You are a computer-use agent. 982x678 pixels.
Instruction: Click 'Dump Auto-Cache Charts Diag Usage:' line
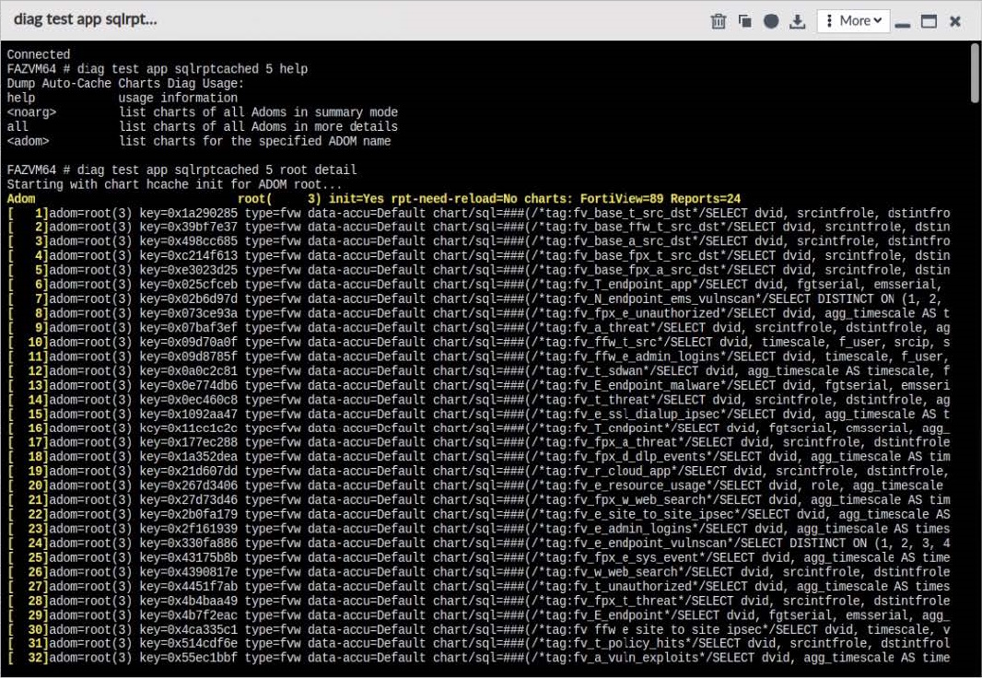point(125,83)
